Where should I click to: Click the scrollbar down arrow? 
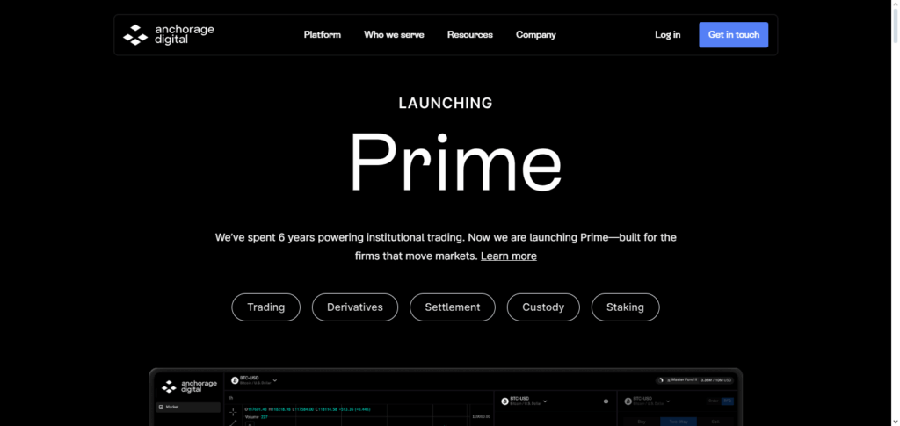tap(895, 422)
